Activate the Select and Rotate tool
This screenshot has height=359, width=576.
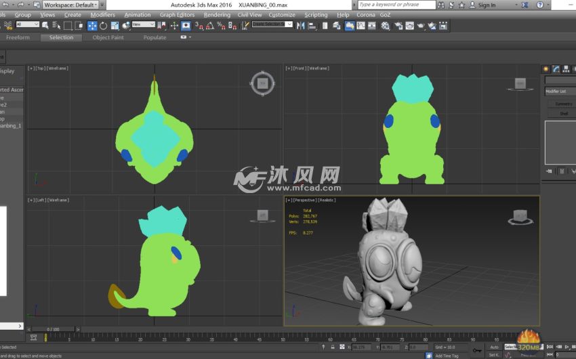(x=103, y=26)
